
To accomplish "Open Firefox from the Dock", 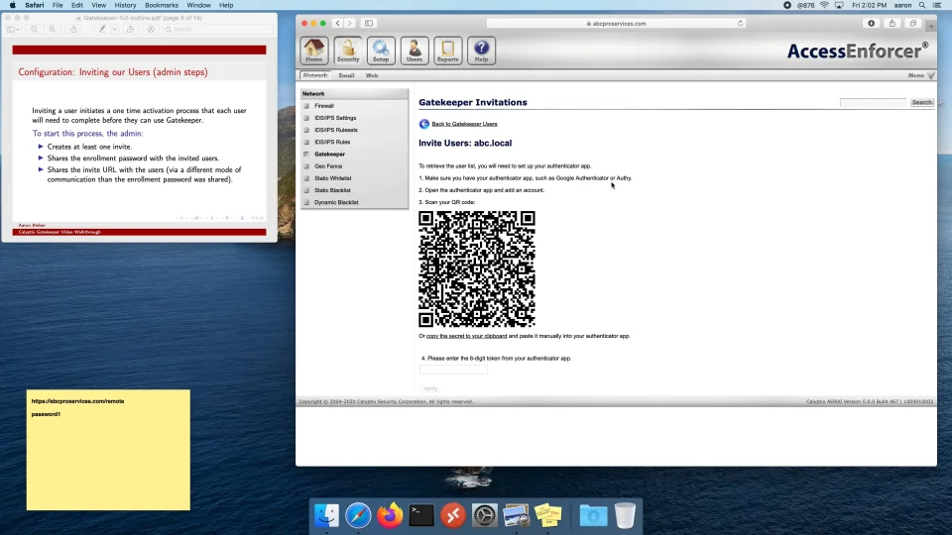I will click(390, 515).
